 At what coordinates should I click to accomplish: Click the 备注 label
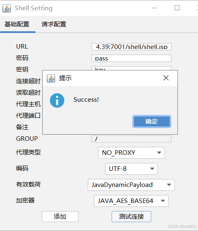[x=22, y=127]
